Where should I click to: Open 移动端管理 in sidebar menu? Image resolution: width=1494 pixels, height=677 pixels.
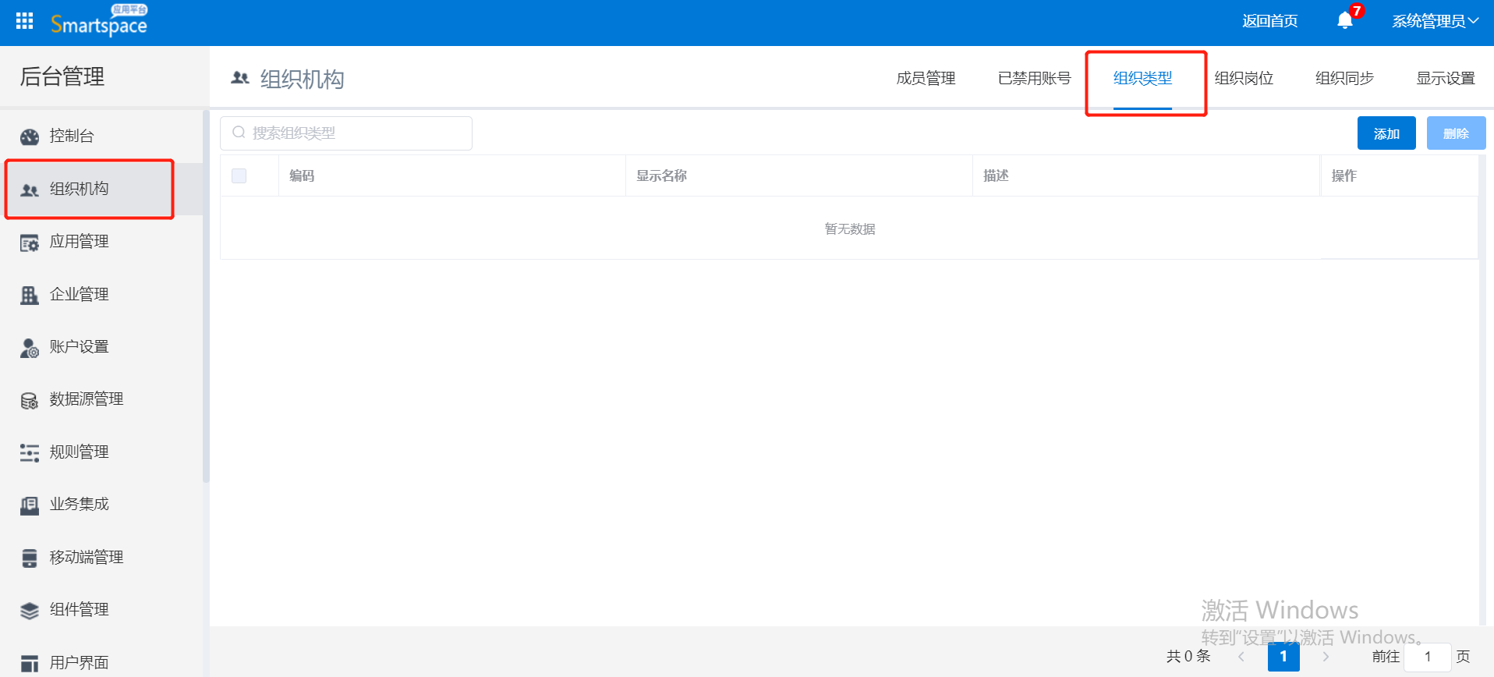pos(87,558)
